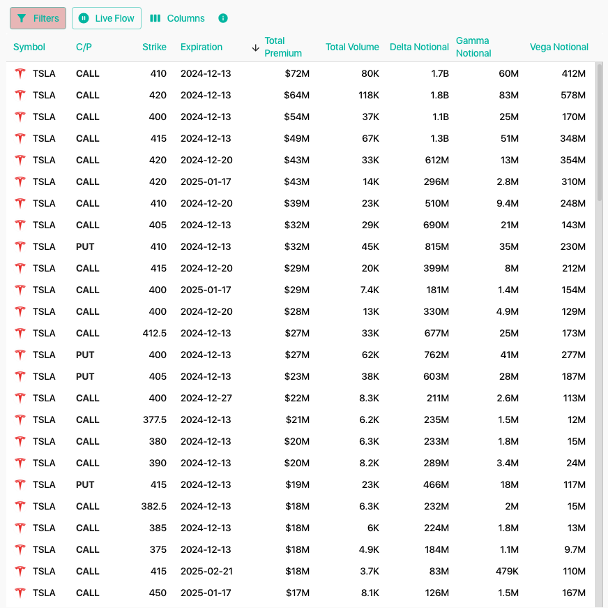Click Tesla logo in 450 strike row
Image resolution: width=608 pixels, height=608 pixels.
click(x=20, y=593)
